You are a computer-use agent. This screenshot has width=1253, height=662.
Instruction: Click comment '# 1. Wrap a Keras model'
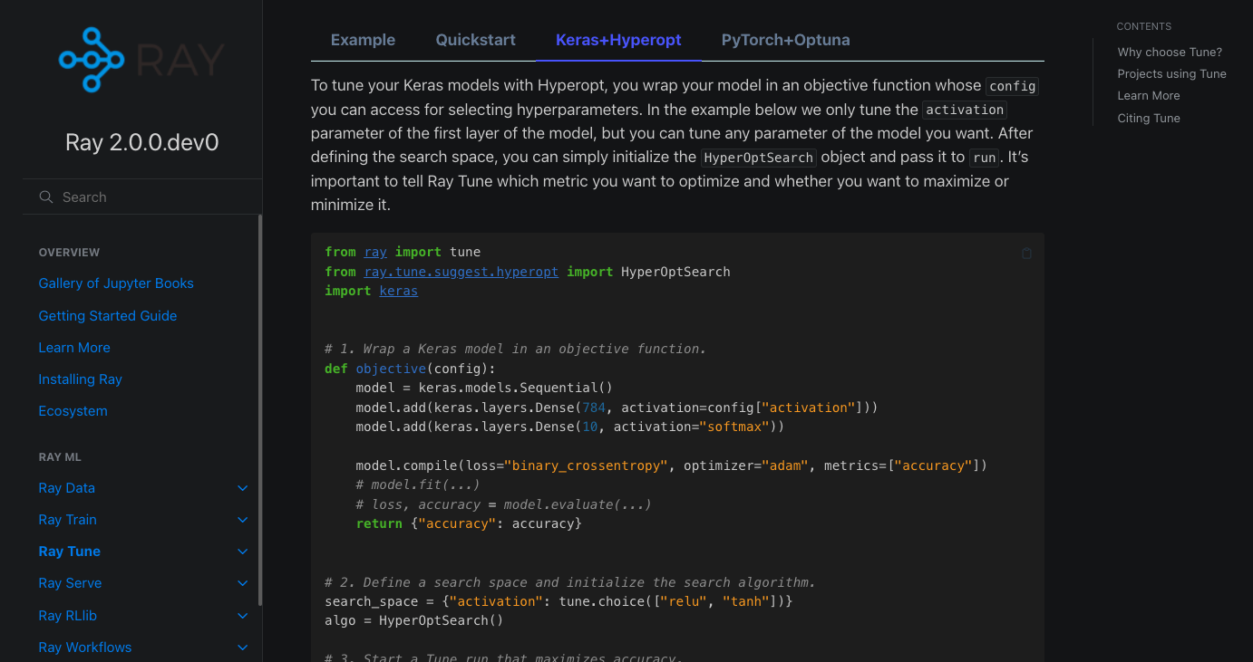(515, 349)
